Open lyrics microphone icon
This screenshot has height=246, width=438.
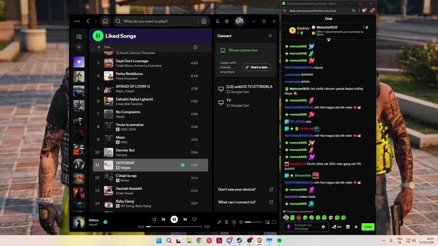(219, 222)
